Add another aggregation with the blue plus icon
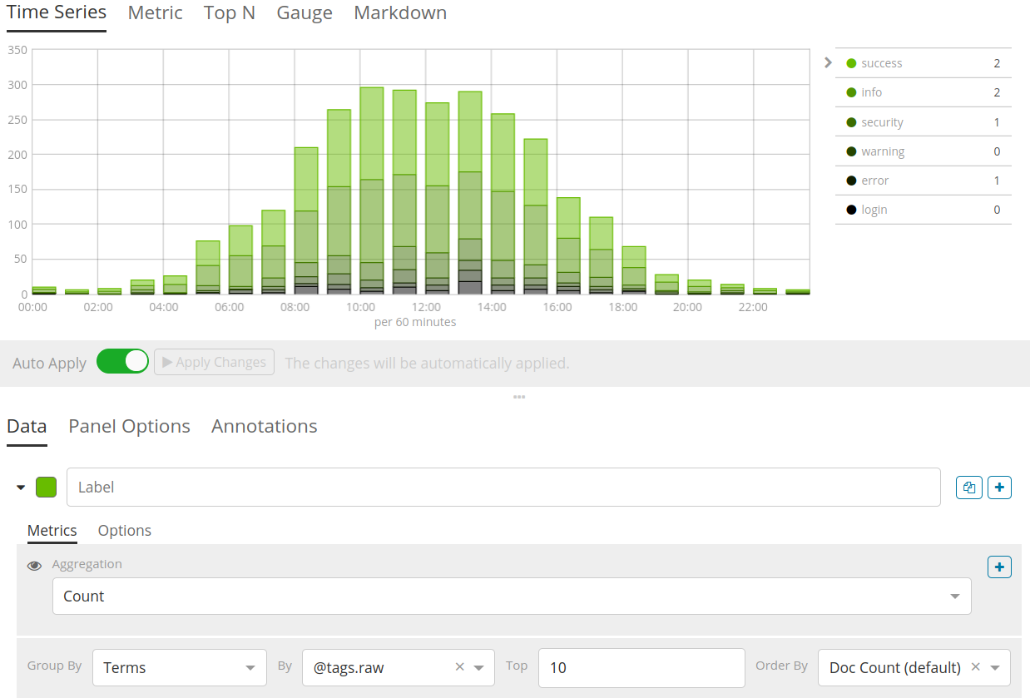1030x698 pixels. click(999, 567)
